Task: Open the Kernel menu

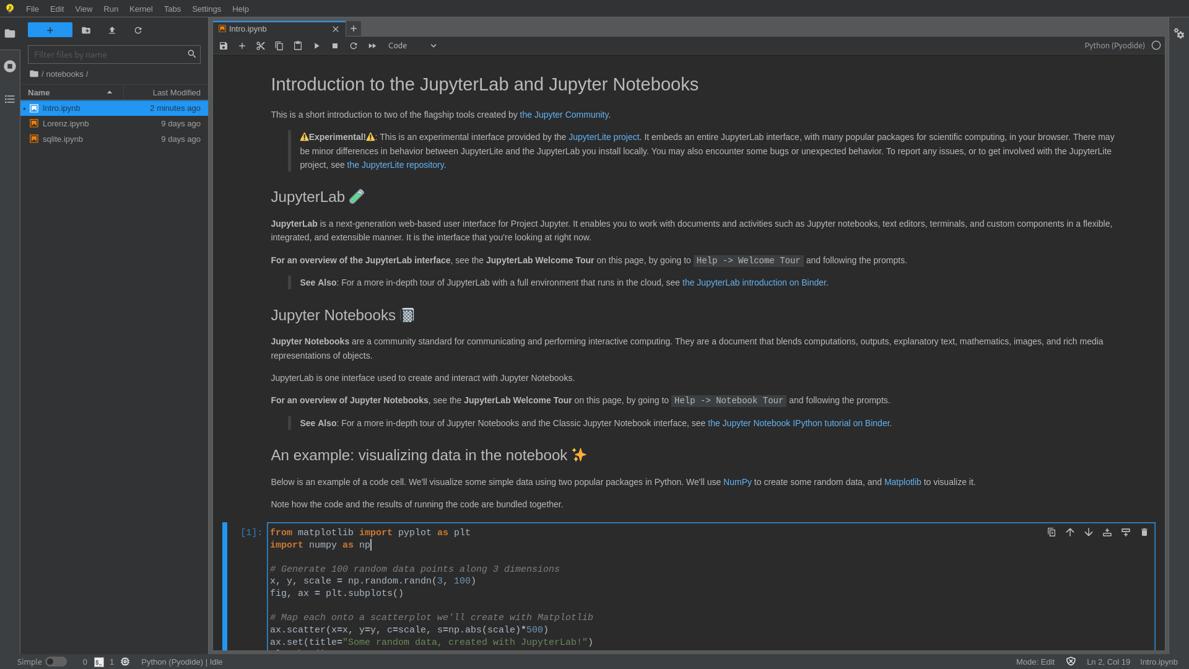Action: [x=141, y=9]
